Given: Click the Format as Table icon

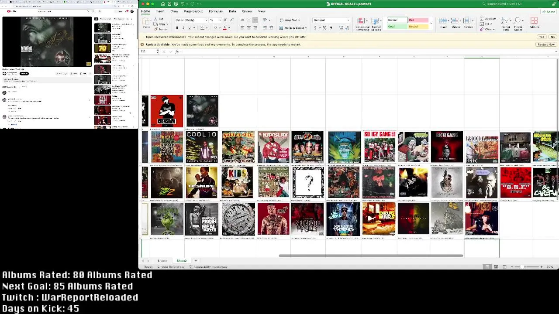Looking at the screenshot, I should [376, 24].
